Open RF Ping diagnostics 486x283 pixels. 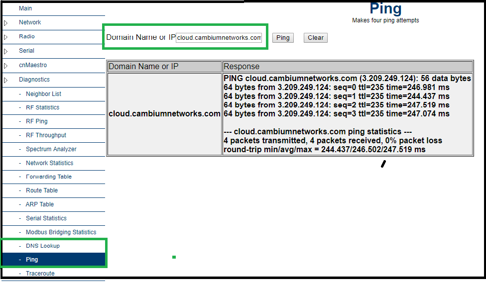(x=36, y=121)
